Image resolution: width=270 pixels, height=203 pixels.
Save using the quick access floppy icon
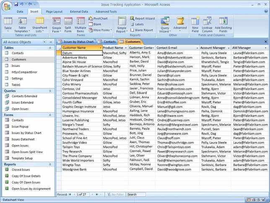(16, 4)
